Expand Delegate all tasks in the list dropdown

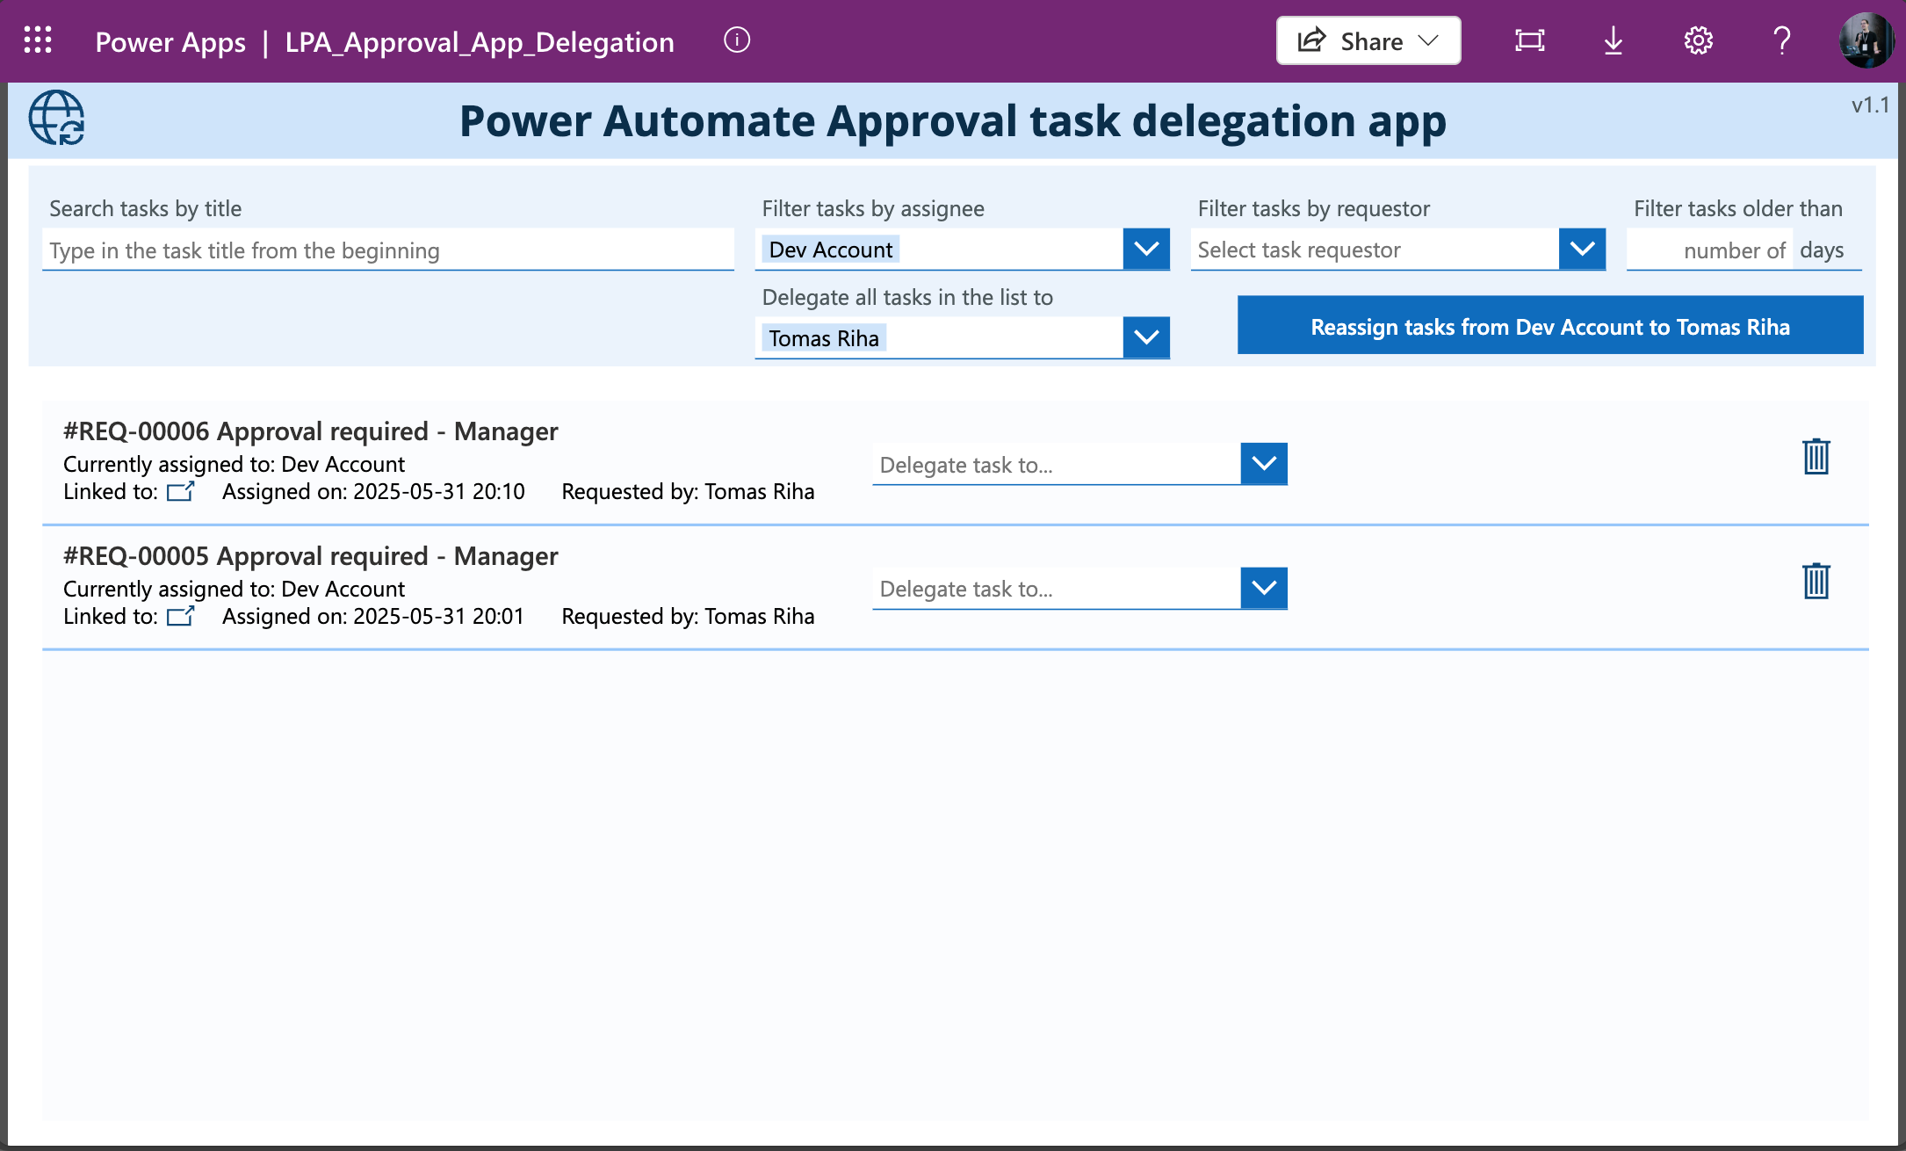pyautogui.click(x=1146, y=337)
